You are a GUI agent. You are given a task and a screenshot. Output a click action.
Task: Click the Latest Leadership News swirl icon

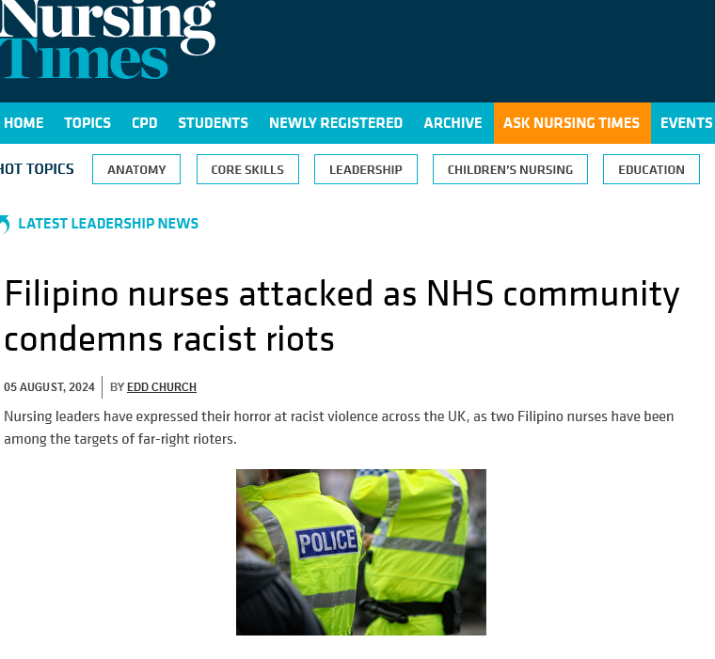point(5,224)
